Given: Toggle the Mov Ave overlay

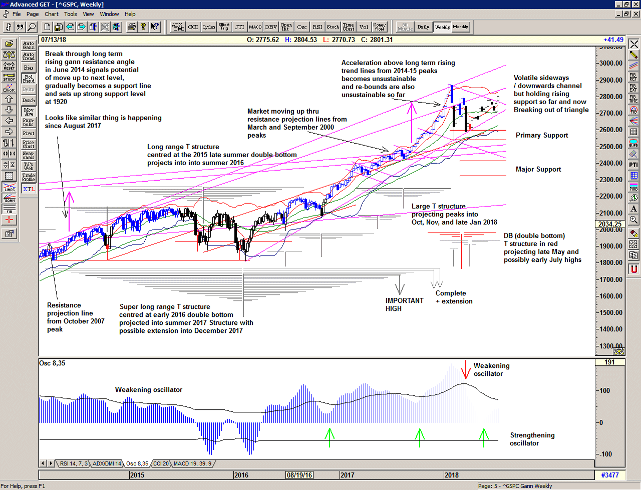Looking at the screenshot, I should coord(29,112).
